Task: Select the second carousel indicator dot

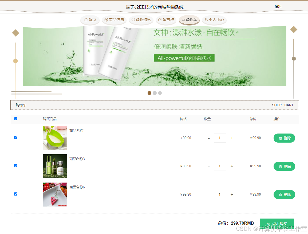Action: click(x=155, y=93)
